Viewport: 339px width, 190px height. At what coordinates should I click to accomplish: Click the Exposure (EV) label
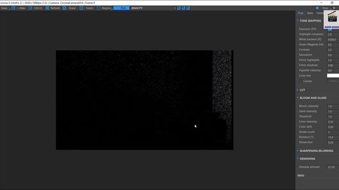pos(308,29)
